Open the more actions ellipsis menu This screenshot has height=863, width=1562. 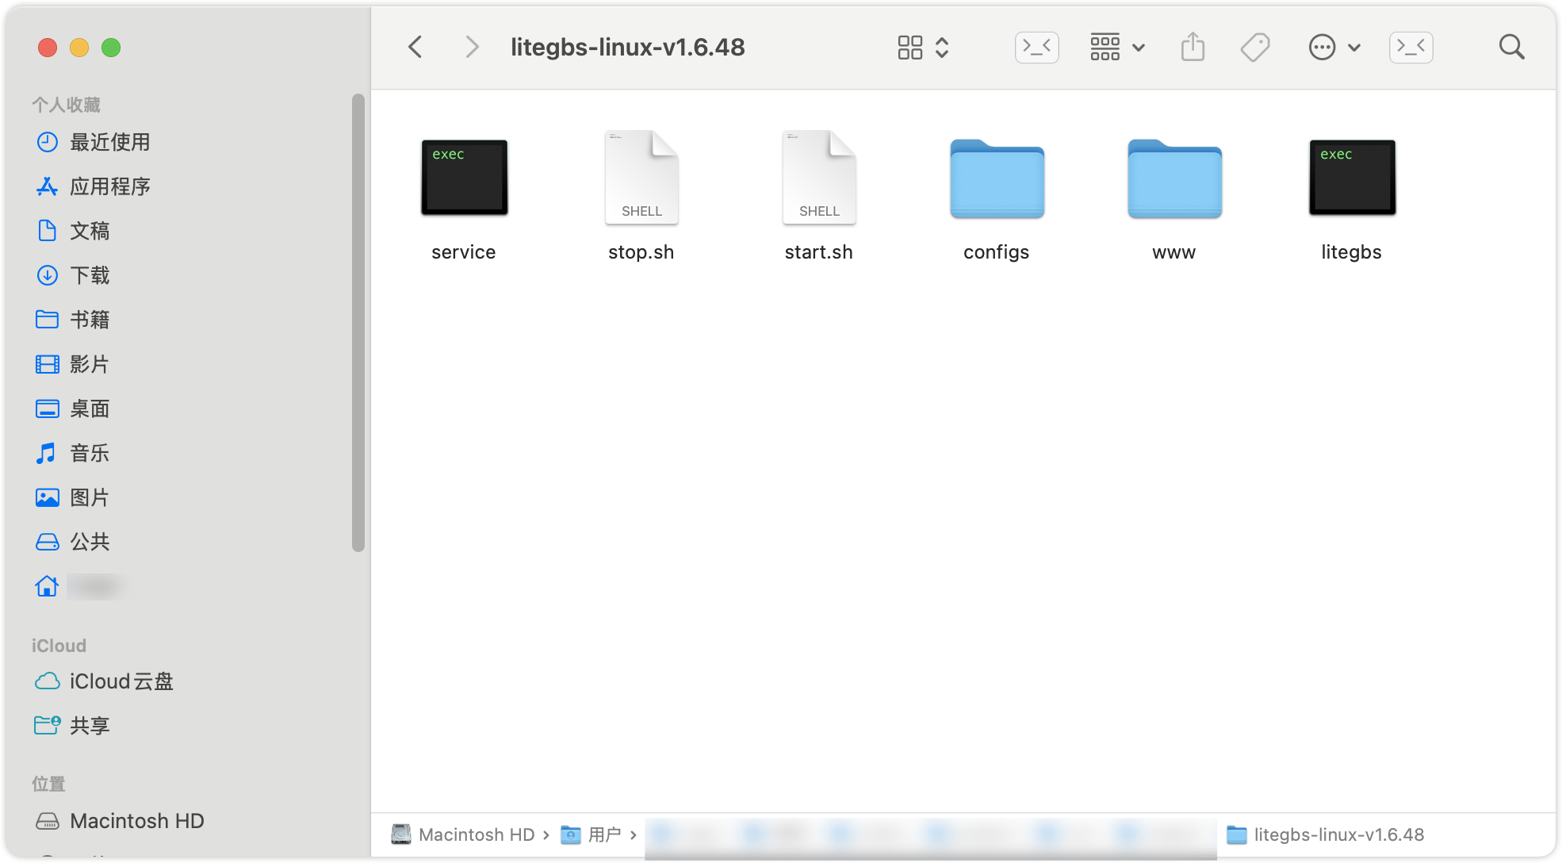[x=1334, y=48]
